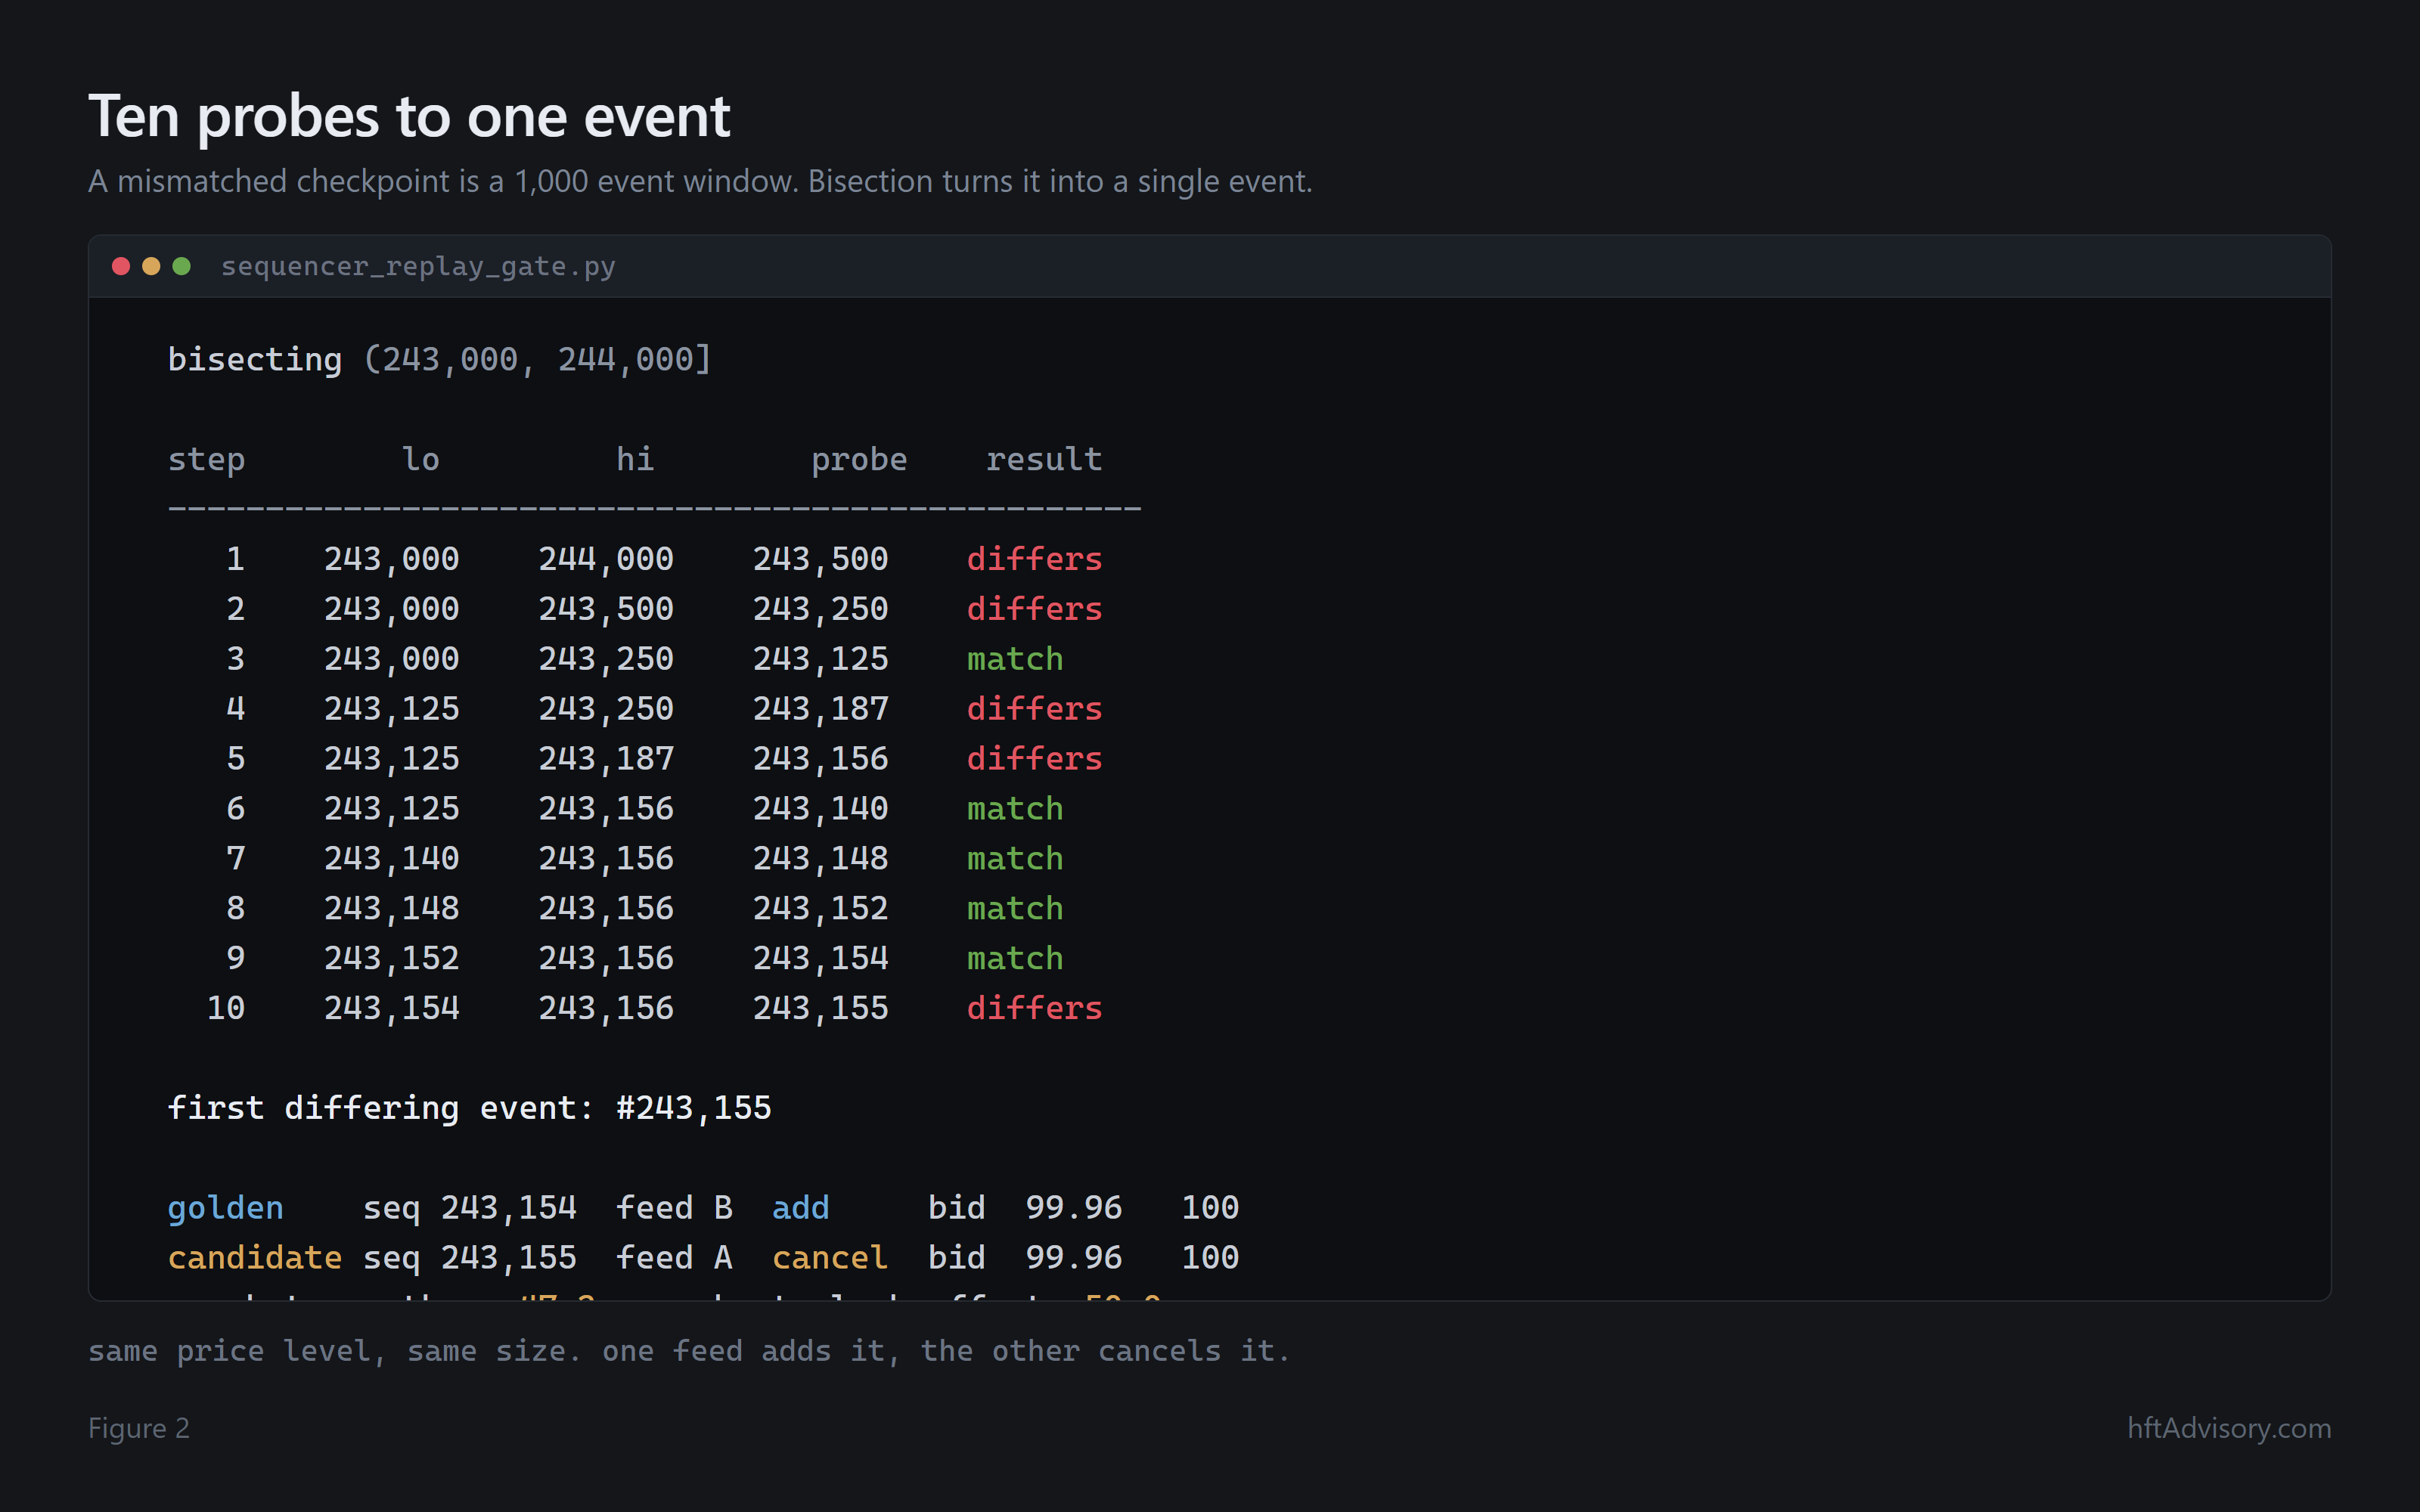Click probe value 243,187 in step 4 row

(x=820, y=709)
